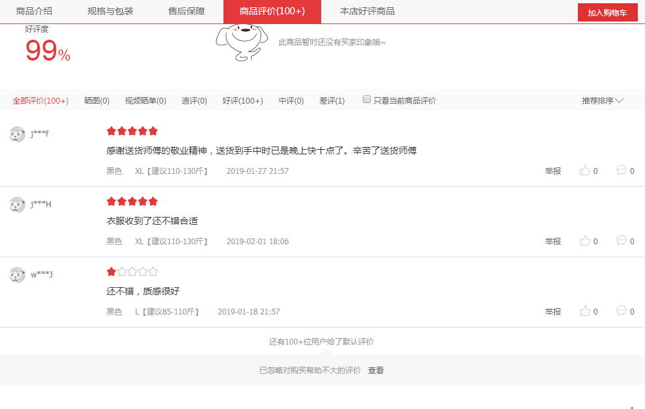Show 追评(0) follow-up reviews

[194, 101]
